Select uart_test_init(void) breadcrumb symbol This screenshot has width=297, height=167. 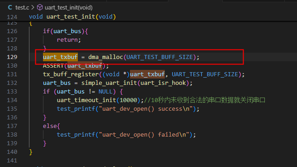point(68,8)
